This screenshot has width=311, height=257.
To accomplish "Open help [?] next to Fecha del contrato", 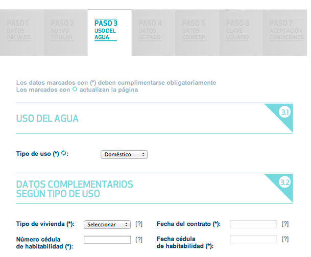I will pyautogui.click(x=285, y=224).
